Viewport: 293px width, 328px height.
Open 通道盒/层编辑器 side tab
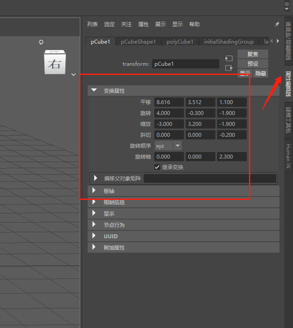coord(288,41)
